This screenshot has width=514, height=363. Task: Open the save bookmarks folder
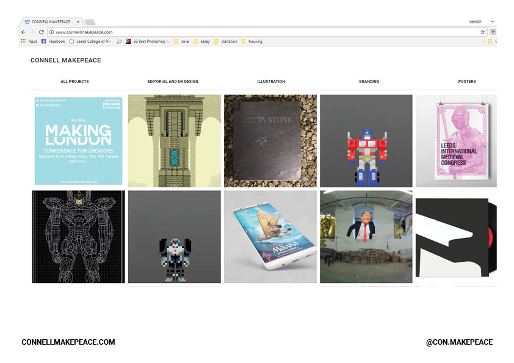point(181,41)
